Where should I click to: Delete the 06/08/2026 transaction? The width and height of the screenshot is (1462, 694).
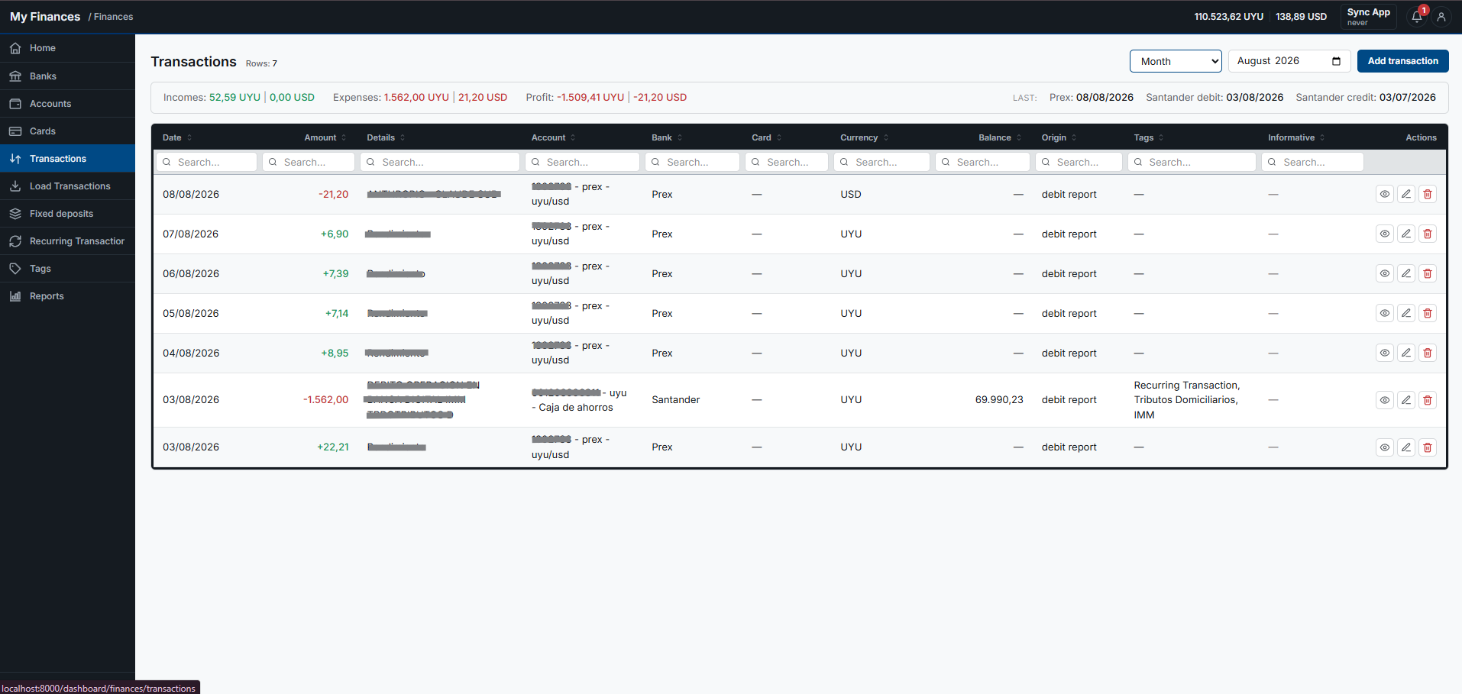pos(1428,273)
